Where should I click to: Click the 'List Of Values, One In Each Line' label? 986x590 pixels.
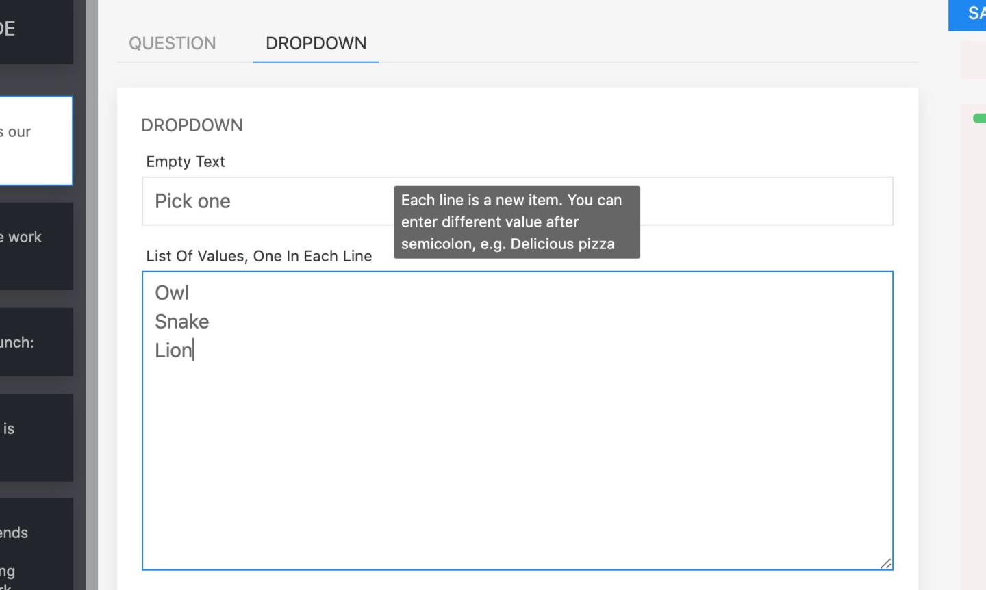259,256
